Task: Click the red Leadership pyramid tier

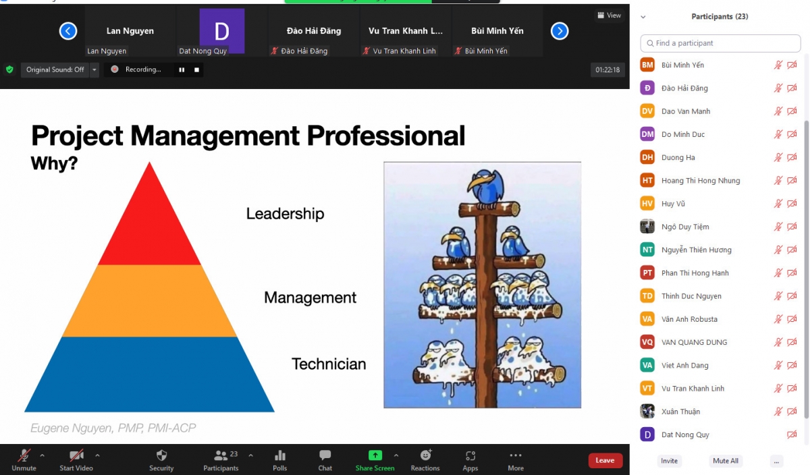Action: pos(150,223)
